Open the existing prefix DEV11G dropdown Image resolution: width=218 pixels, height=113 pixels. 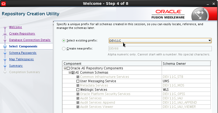point(160,41)
